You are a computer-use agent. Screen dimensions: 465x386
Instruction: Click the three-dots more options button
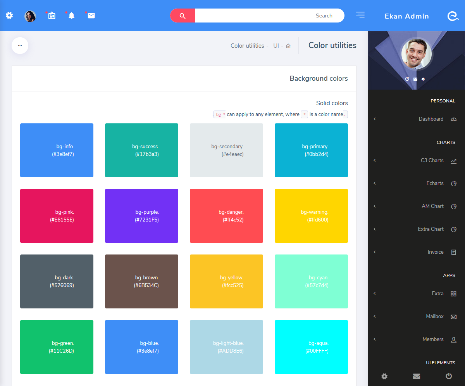[x=20, y=46]
